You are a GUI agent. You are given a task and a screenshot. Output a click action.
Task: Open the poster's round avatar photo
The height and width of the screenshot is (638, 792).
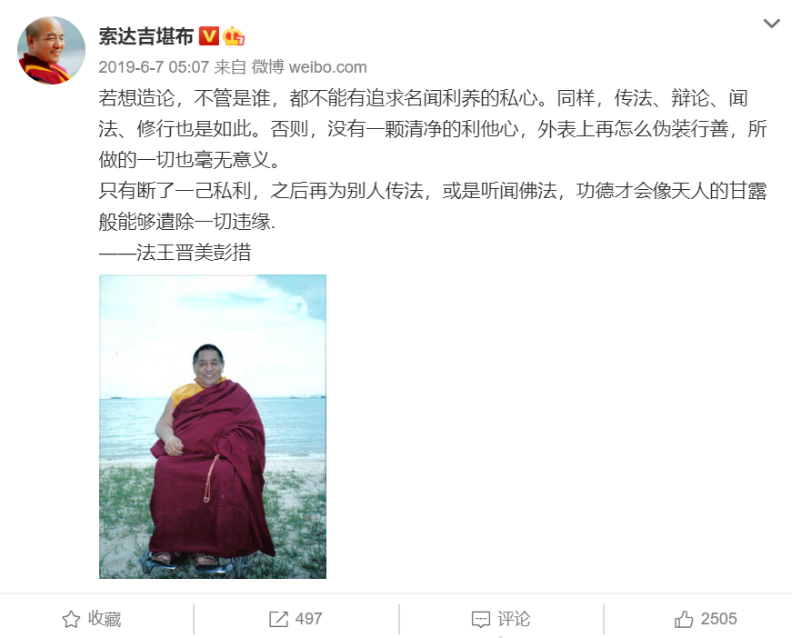51,51
